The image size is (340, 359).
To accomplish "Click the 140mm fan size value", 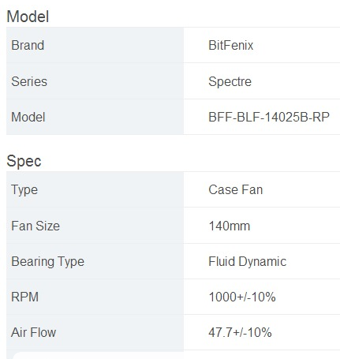I will (x=229, y=226).
